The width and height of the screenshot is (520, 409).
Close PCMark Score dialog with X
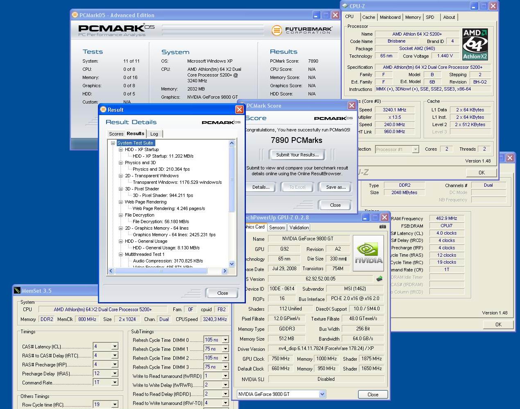[352, 106]
